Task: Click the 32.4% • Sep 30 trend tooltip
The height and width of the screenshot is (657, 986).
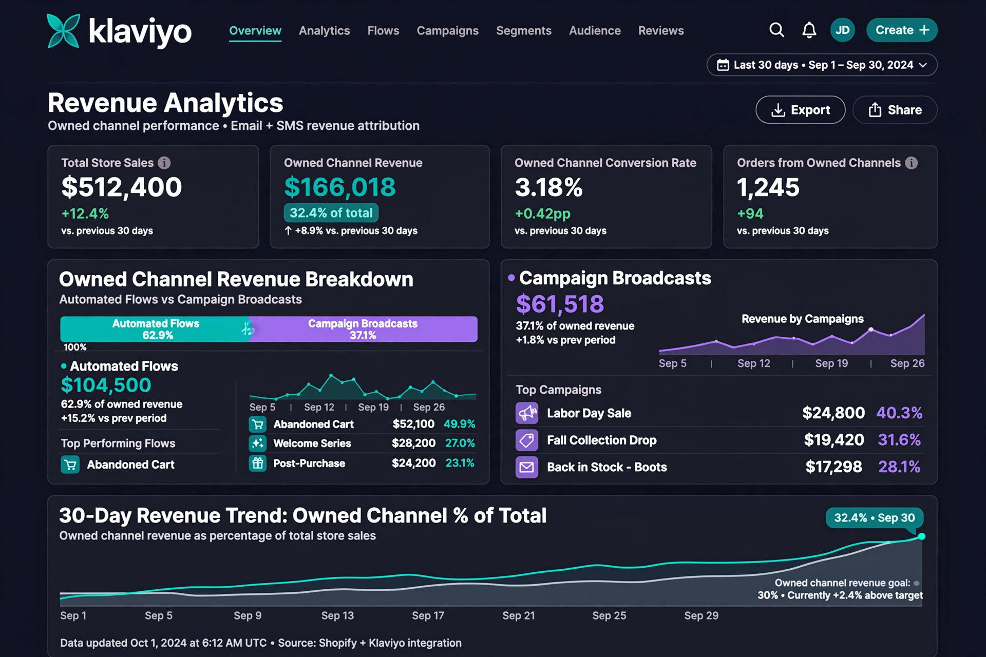Action: (874, 518)
